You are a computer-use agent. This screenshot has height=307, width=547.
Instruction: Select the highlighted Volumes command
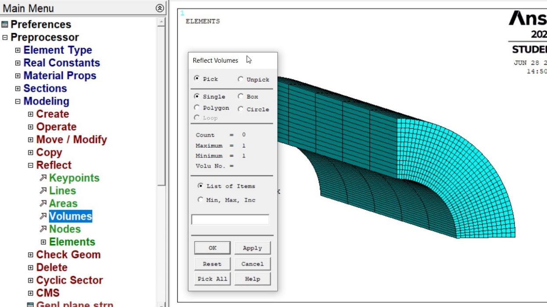click(x=70, y=216)
